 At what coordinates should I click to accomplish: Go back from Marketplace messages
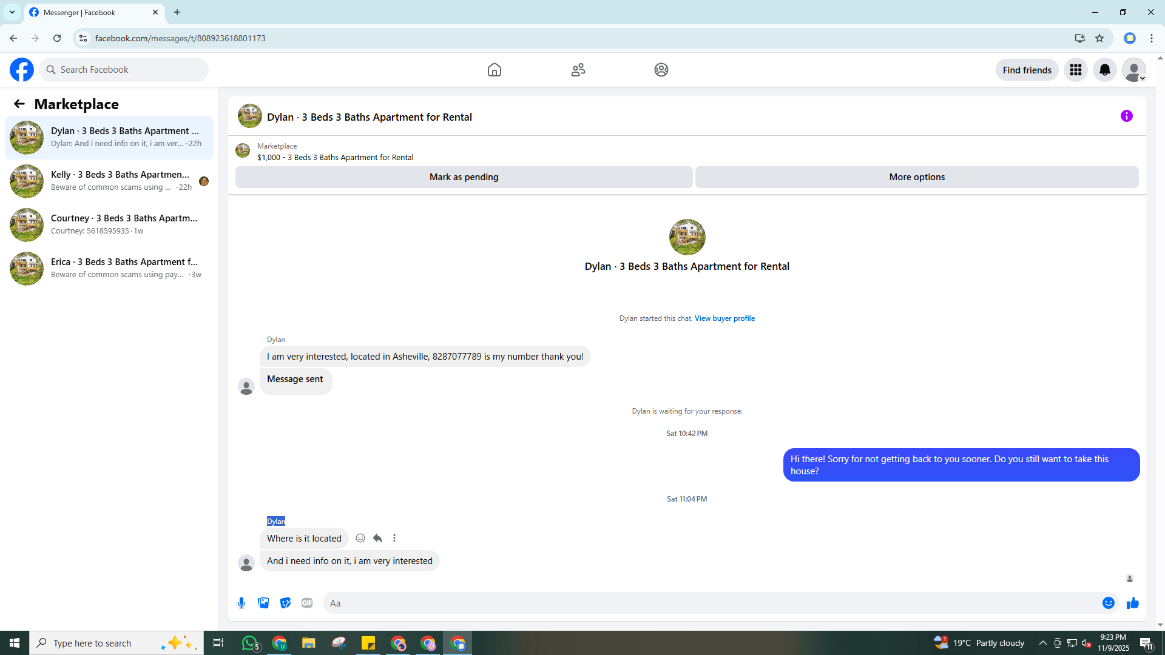pos(19,104)
